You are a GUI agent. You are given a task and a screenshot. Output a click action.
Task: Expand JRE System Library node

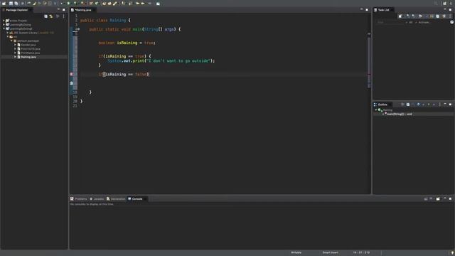click(8, 33)
